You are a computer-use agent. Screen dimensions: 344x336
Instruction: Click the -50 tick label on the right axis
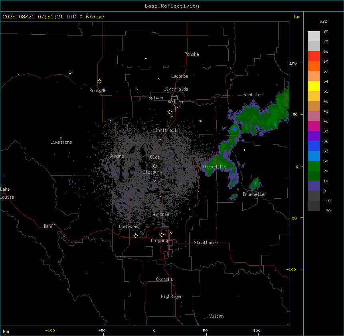(x=293, y=218)
